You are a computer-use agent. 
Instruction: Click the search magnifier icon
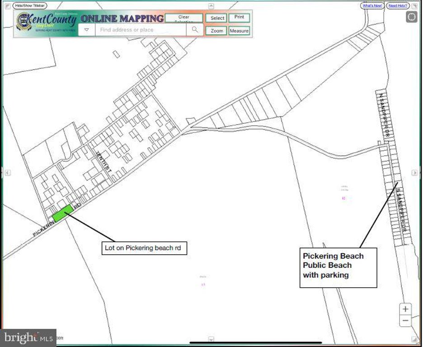[x=195, y=30]
